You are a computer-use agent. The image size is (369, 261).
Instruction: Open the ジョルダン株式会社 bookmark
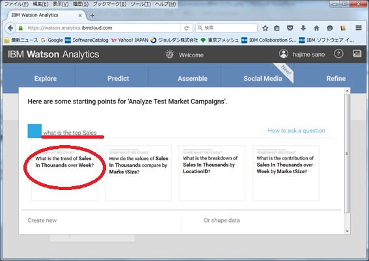pyautogui.click(x=174, y=40)
